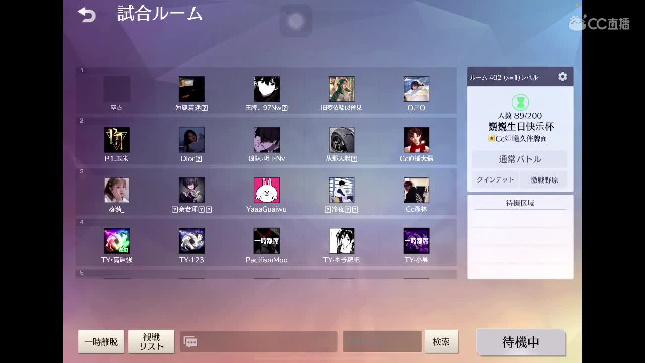Image resolution: width=645 pixels, height=363 pixels.
Task: Click the player name Cc森林
Action: [x=416, y=209]
